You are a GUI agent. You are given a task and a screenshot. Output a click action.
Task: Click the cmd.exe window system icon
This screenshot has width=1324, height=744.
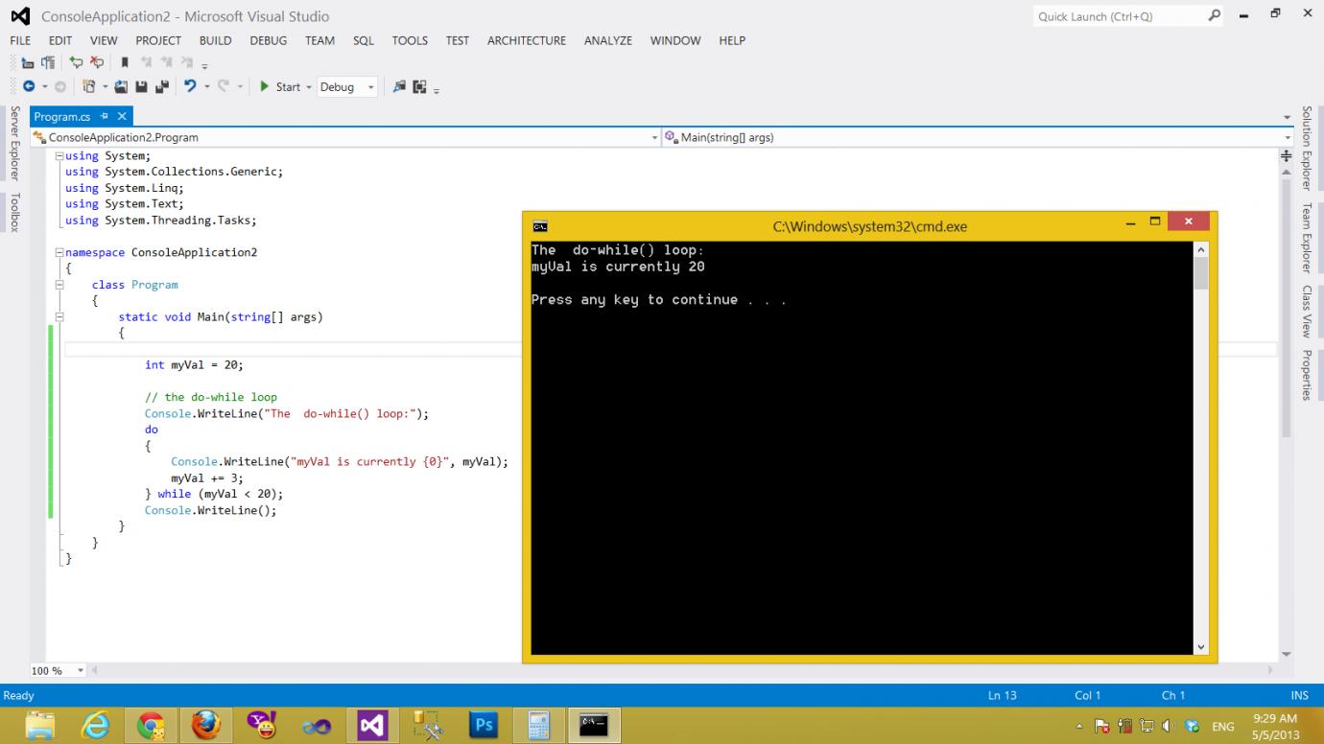click(x=540, y=227)
